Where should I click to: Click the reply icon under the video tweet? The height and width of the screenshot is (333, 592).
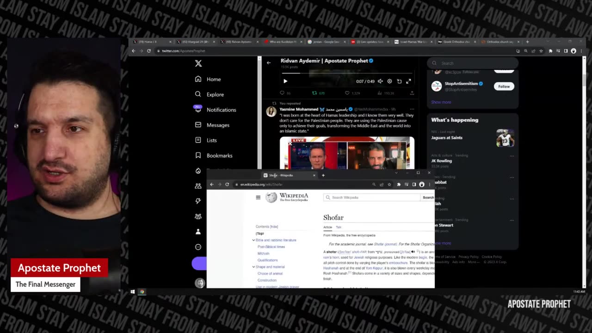click(282, 93)
